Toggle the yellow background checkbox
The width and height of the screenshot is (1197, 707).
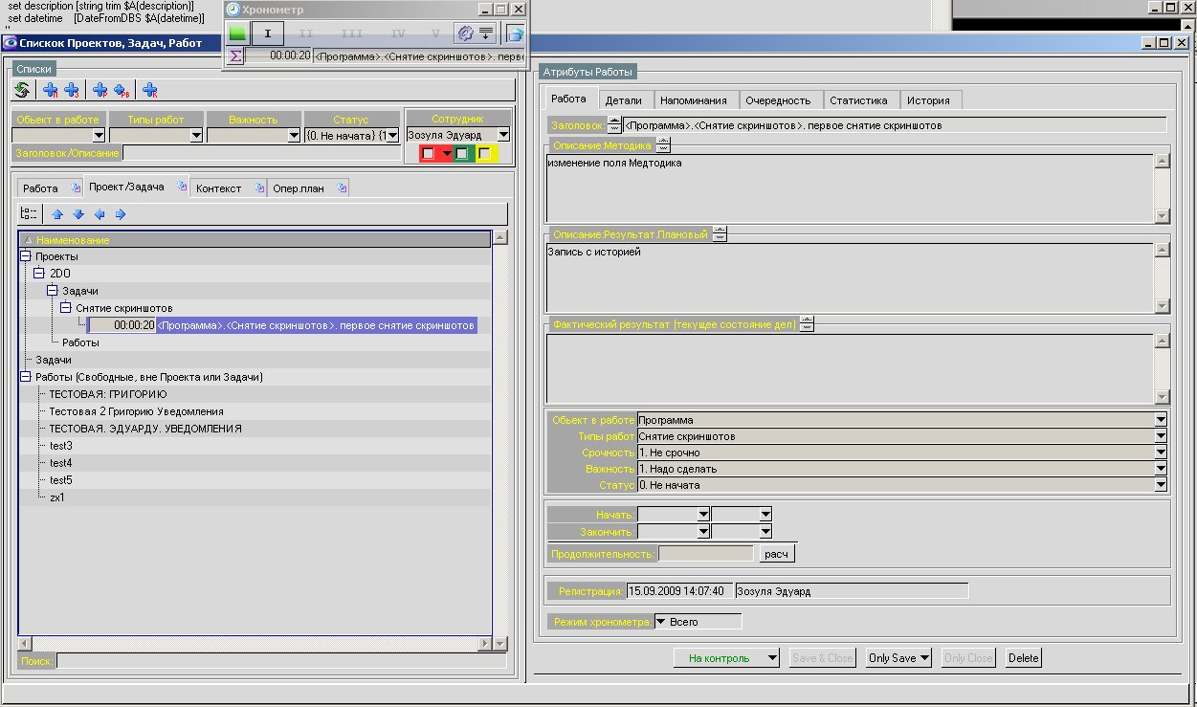[484, 153]
